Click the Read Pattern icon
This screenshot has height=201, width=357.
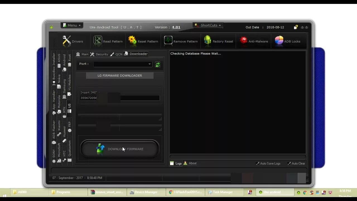[x=98, y=40]
